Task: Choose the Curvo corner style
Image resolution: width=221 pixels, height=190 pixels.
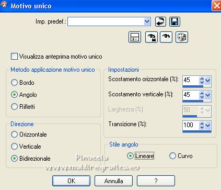Action: pyautogui.click(x=172, y=155)
